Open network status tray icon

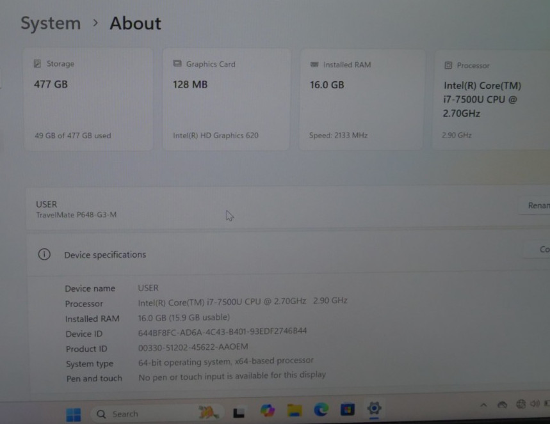click(521, 404)
